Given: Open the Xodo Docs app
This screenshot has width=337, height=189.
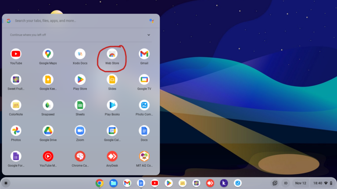Looking at the screenshot, I should 80,54.
